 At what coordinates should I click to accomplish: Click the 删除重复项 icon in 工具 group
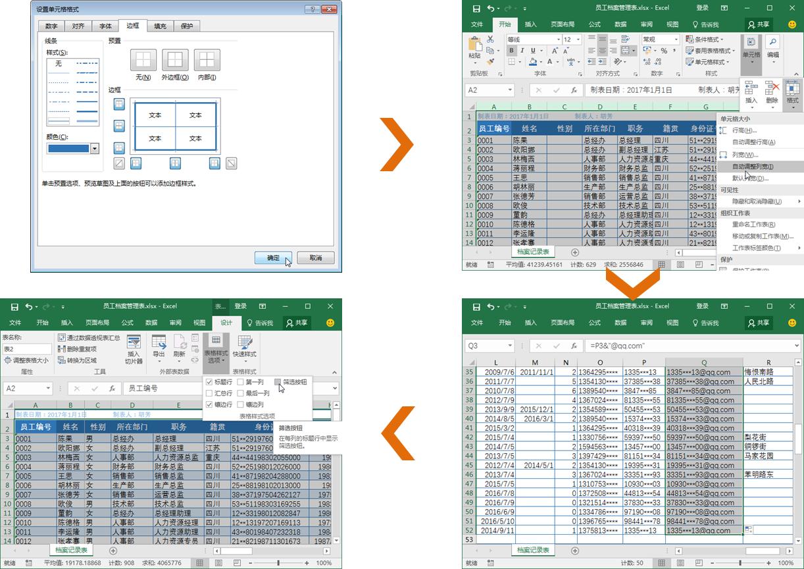pyautogui.click(x=61, y=349)
